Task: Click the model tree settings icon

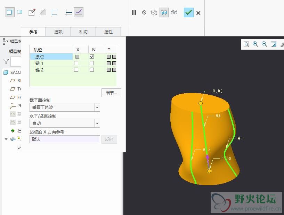Action: [5, 41]
